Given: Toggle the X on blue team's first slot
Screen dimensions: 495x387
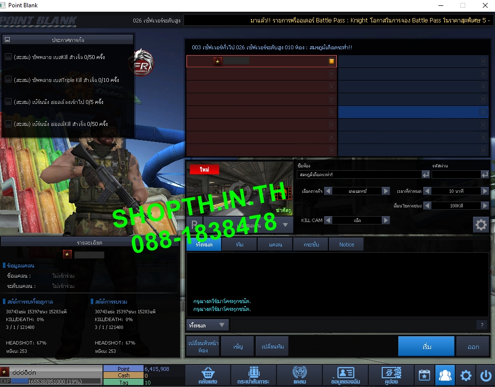Looking at the screenshot, I should pyautogui.click(x=483, y=61).
